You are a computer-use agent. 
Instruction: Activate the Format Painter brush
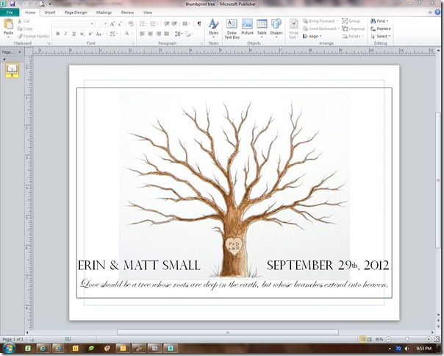click(x=33, y=36)
